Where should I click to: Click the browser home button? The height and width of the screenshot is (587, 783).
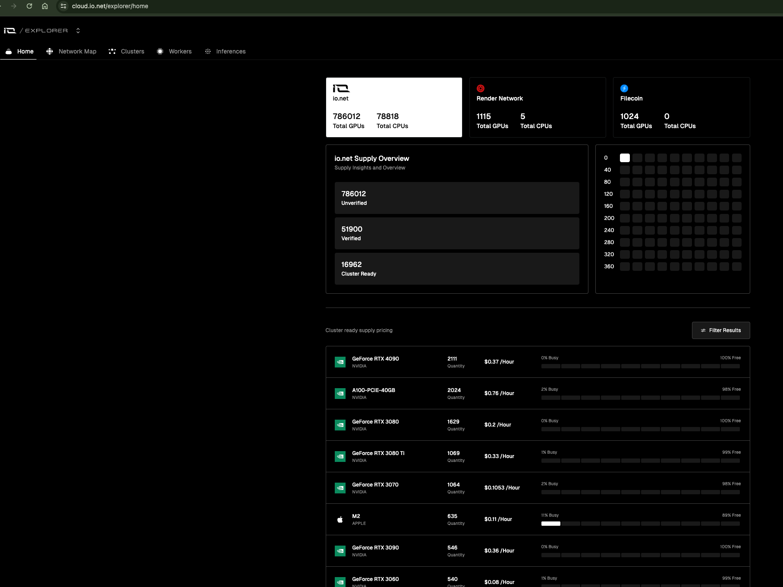45,6
